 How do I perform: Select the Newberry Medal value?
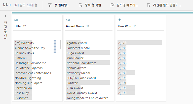pyautogui.click(x=78, y=73)
